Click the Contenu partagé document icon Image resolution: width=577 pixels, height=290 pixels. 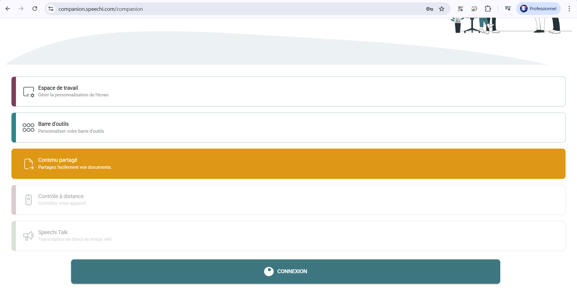(29, 164)
